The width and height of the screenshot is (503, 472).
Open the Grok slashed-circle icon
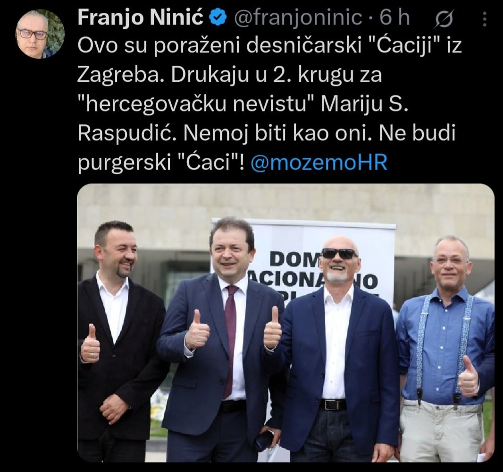pyautogui.click(x=444, y=19)
